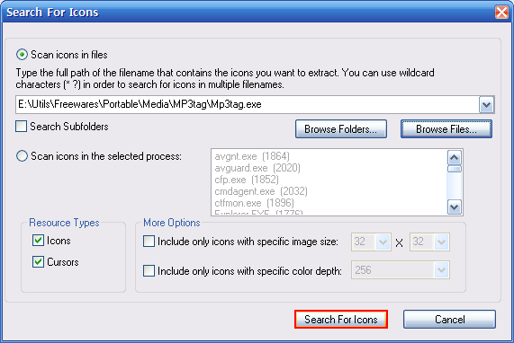Click Browse Files button
This screenshot has height=343, width=514.
(446, 129)
